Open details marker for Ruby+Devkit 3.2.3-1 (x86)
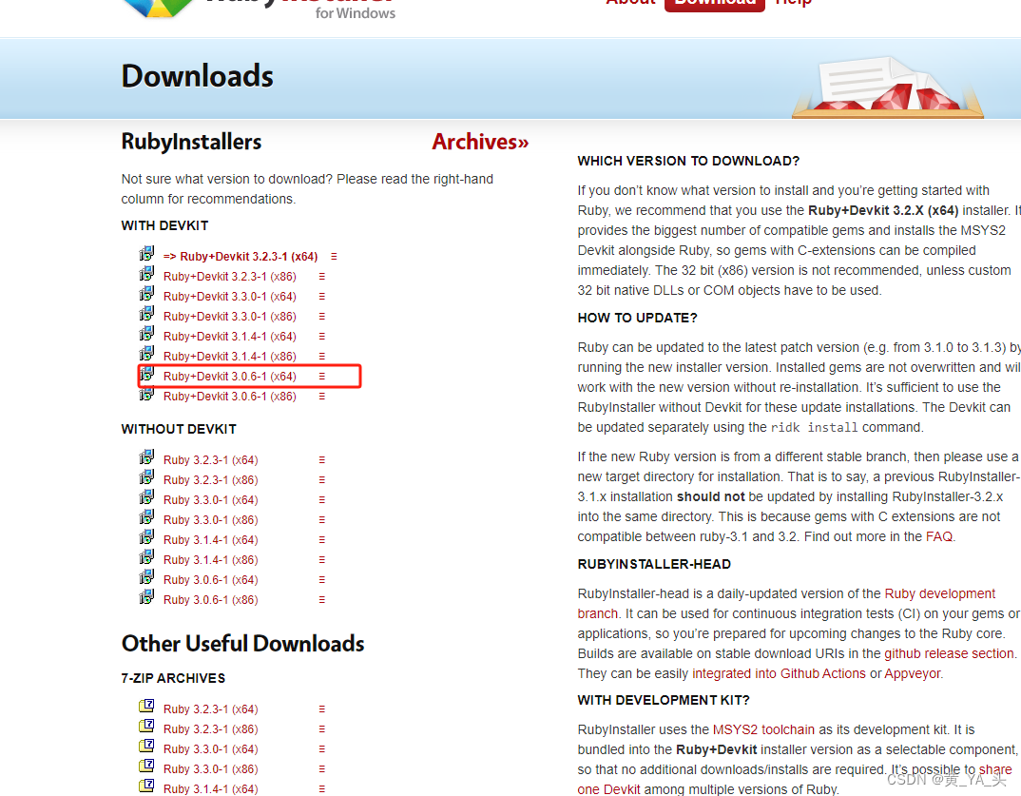1021x796 pixels. [x=321, y=277]
